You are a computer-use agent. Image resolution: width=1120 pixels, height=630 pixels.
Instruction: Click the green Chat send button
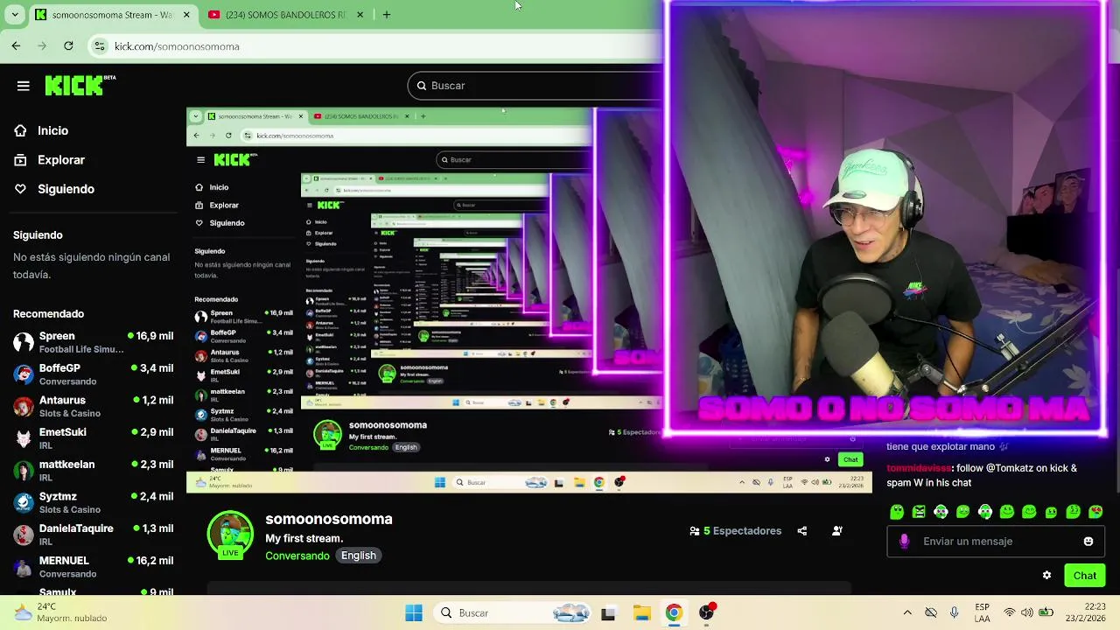click(1085, 576)
